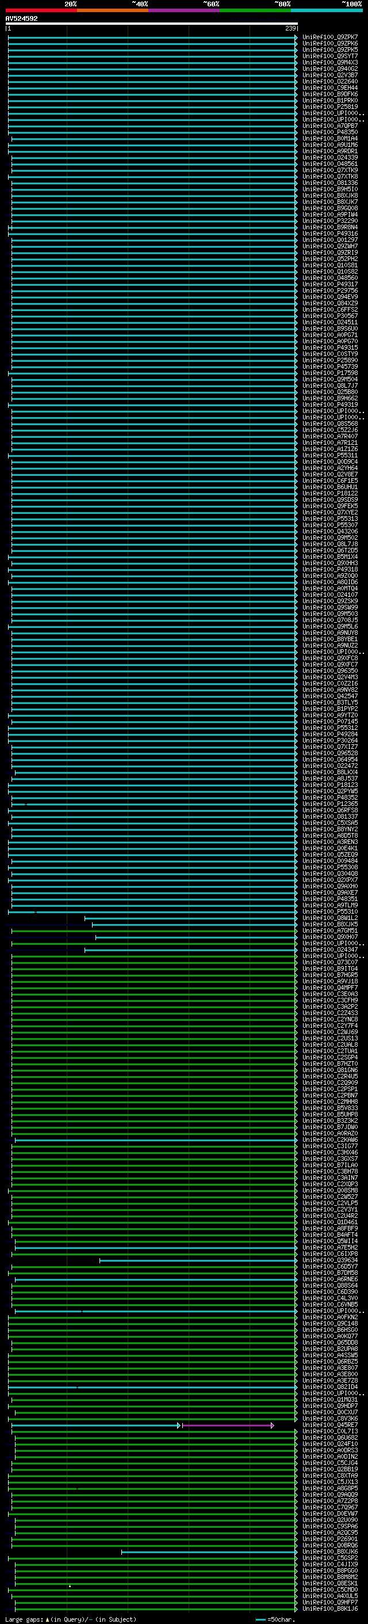Click the white query sequence bar

pyautogui.click(x=152, y=24)
